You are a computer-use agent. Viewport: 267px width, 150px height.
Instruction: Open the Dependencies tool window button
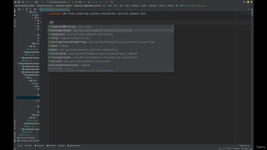click(x=73, y=145)
